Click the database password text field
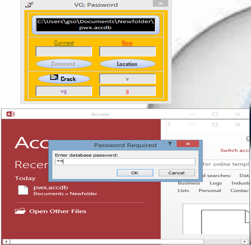Image resolution: width=251 pixels, height=245 pixels. (125, 162)
